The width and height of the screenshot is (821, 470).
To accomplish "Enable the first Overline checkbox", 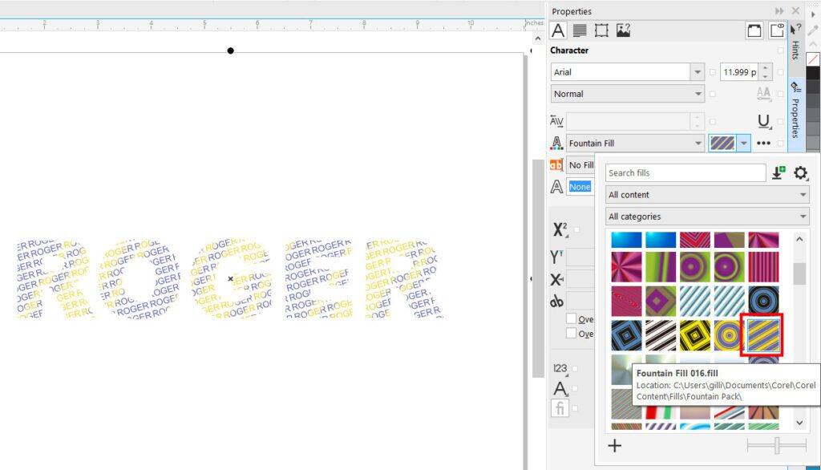I will tap(570, 318).
